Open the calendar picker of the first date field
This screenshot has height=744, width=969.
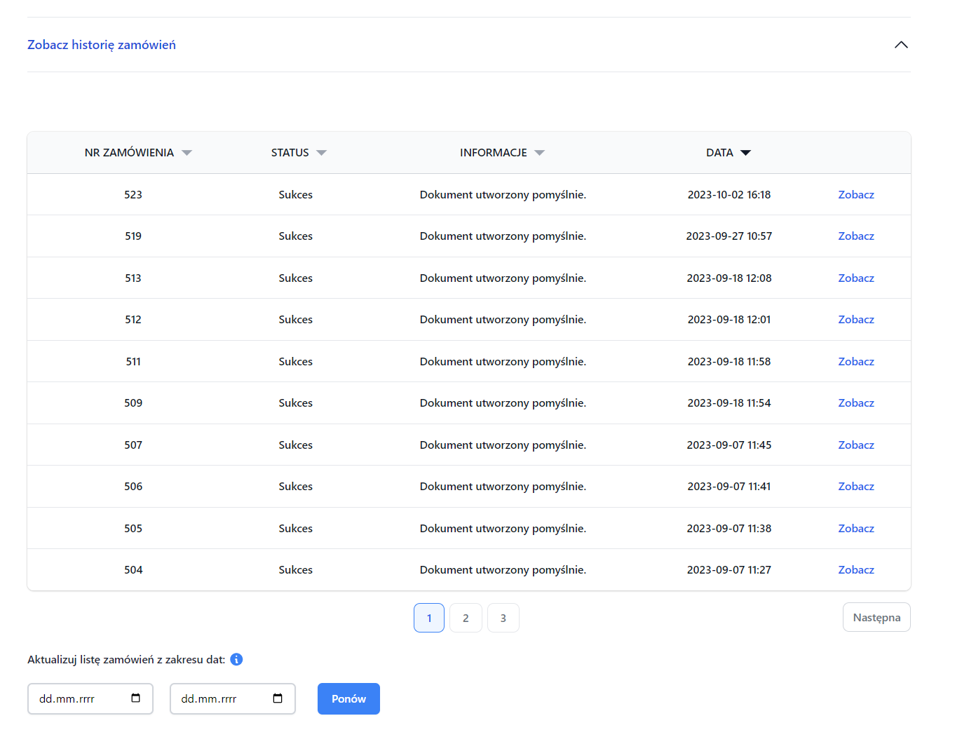click(136, 698)
